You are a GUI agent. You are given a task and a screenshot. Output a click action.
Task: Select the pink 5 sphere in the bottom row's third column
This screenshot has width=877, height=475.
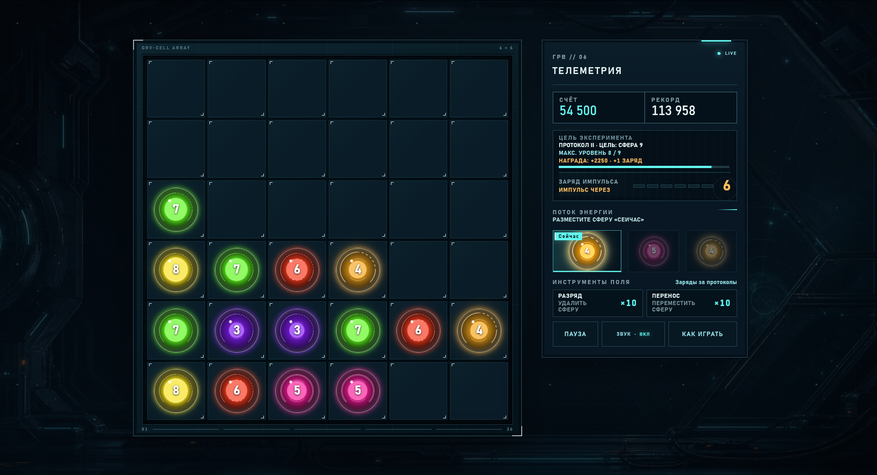point(297,391)
